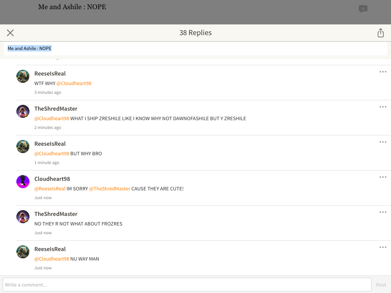391x293 pixels.
Task: Select the '3 minutes ago' timestamp
Action: pyautogui.click(x=48, y=92)
